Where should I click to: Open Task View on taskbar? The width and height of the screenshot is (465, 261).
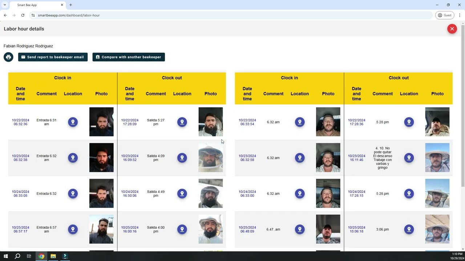pyautogui.click(x=29, y=256)
